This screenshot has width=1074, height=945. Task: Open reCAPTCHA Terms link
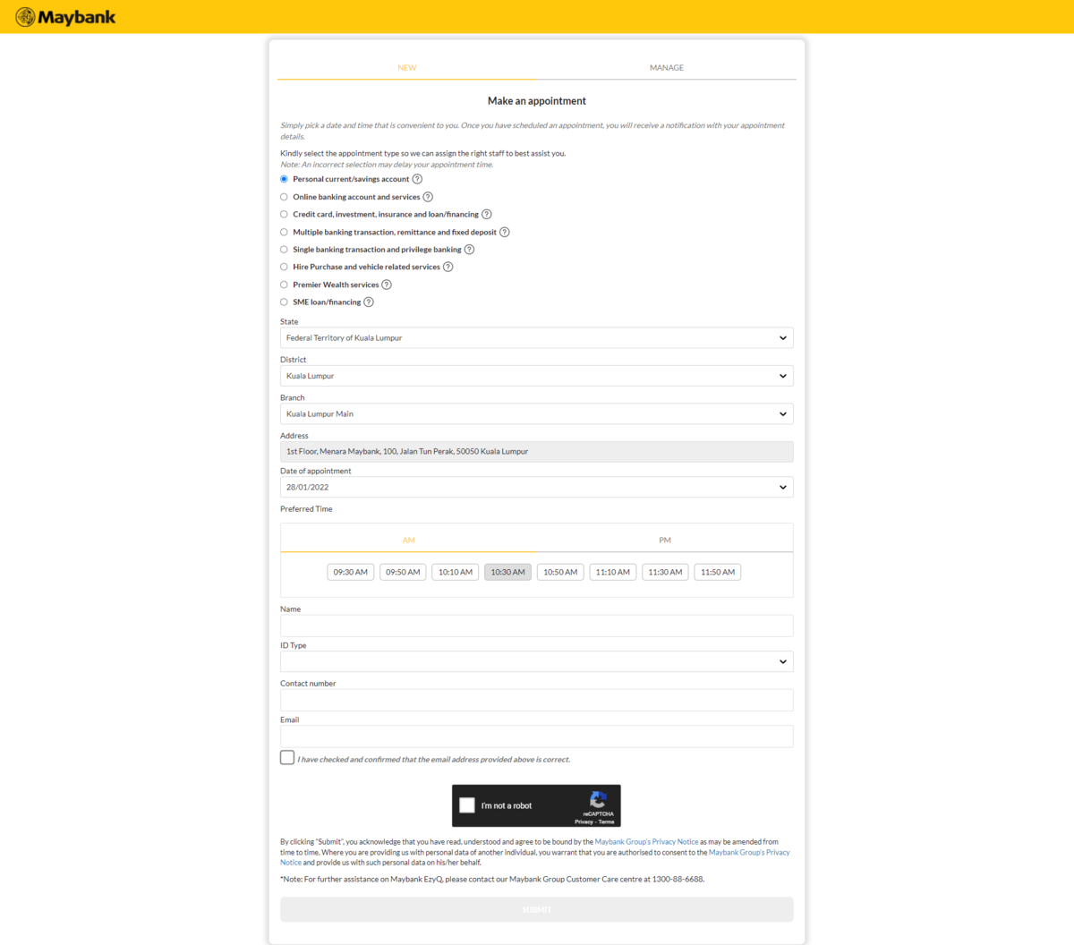(607, 822)
